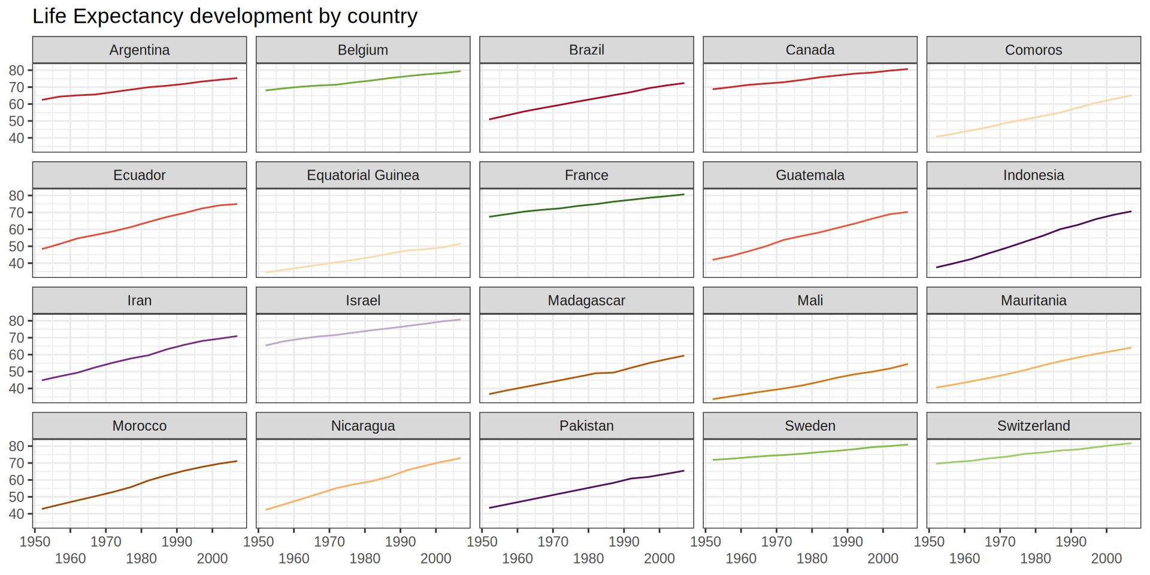Click the Equatorial Guinea panel header
Viewport: 1150px width, 575px height.
coord(362,175)
